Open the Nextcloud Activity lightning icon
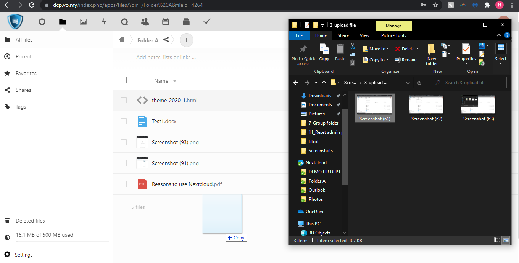519x263 pixels. click(x=104, y=22)
